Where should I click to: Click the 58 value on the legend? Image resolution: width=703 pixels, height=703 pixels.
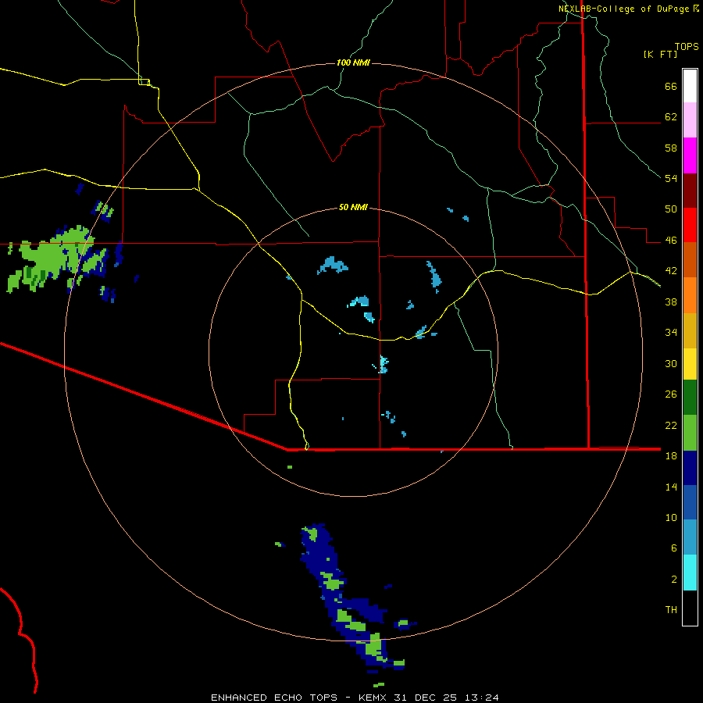click(x=671, y=148)
